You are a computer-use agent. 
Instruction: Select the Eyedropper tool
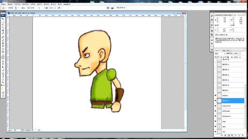[3, 76]
